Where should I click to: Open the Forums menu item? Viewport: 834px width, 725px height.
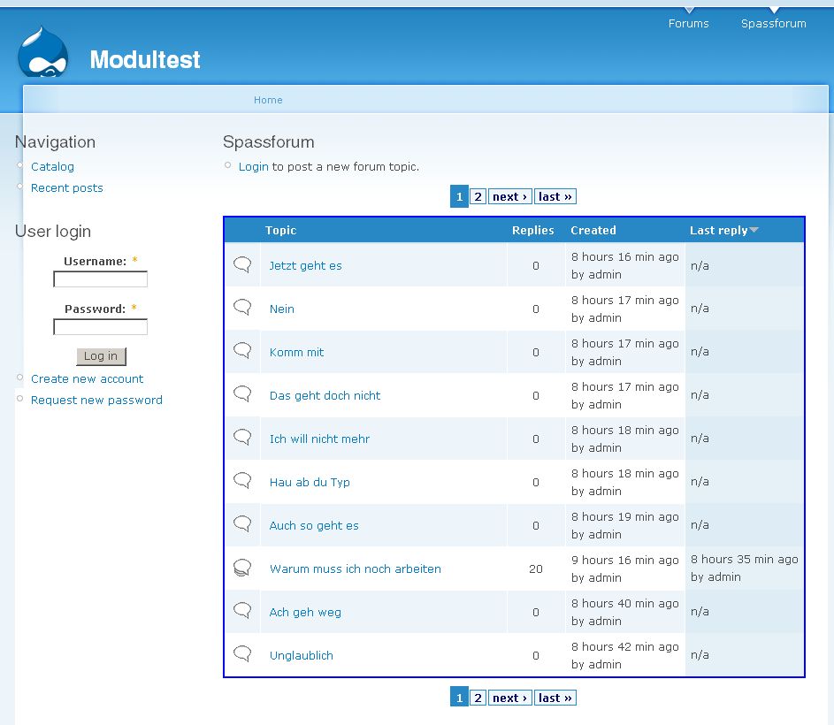click(688, 24)
